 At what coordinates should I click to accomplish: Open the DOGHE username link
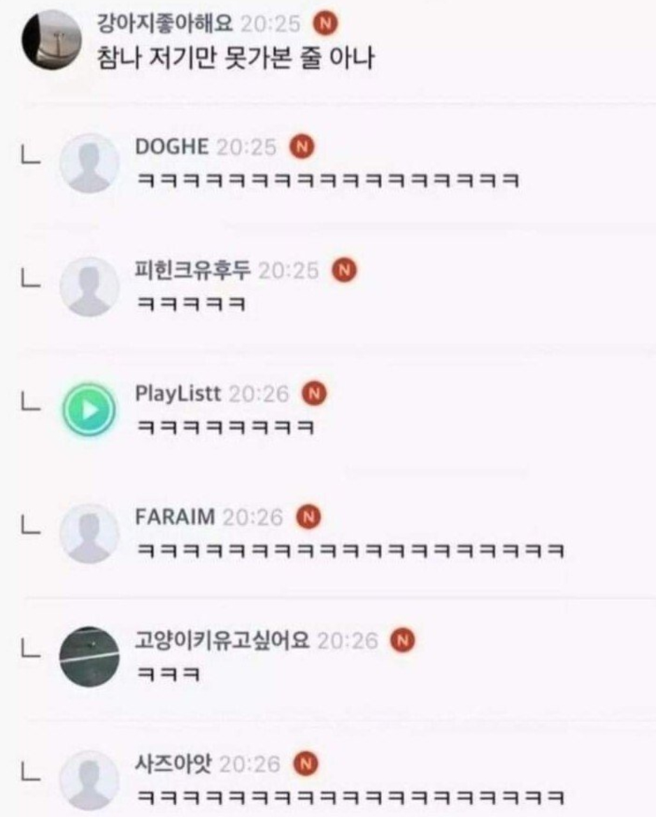tap(172, 146)
